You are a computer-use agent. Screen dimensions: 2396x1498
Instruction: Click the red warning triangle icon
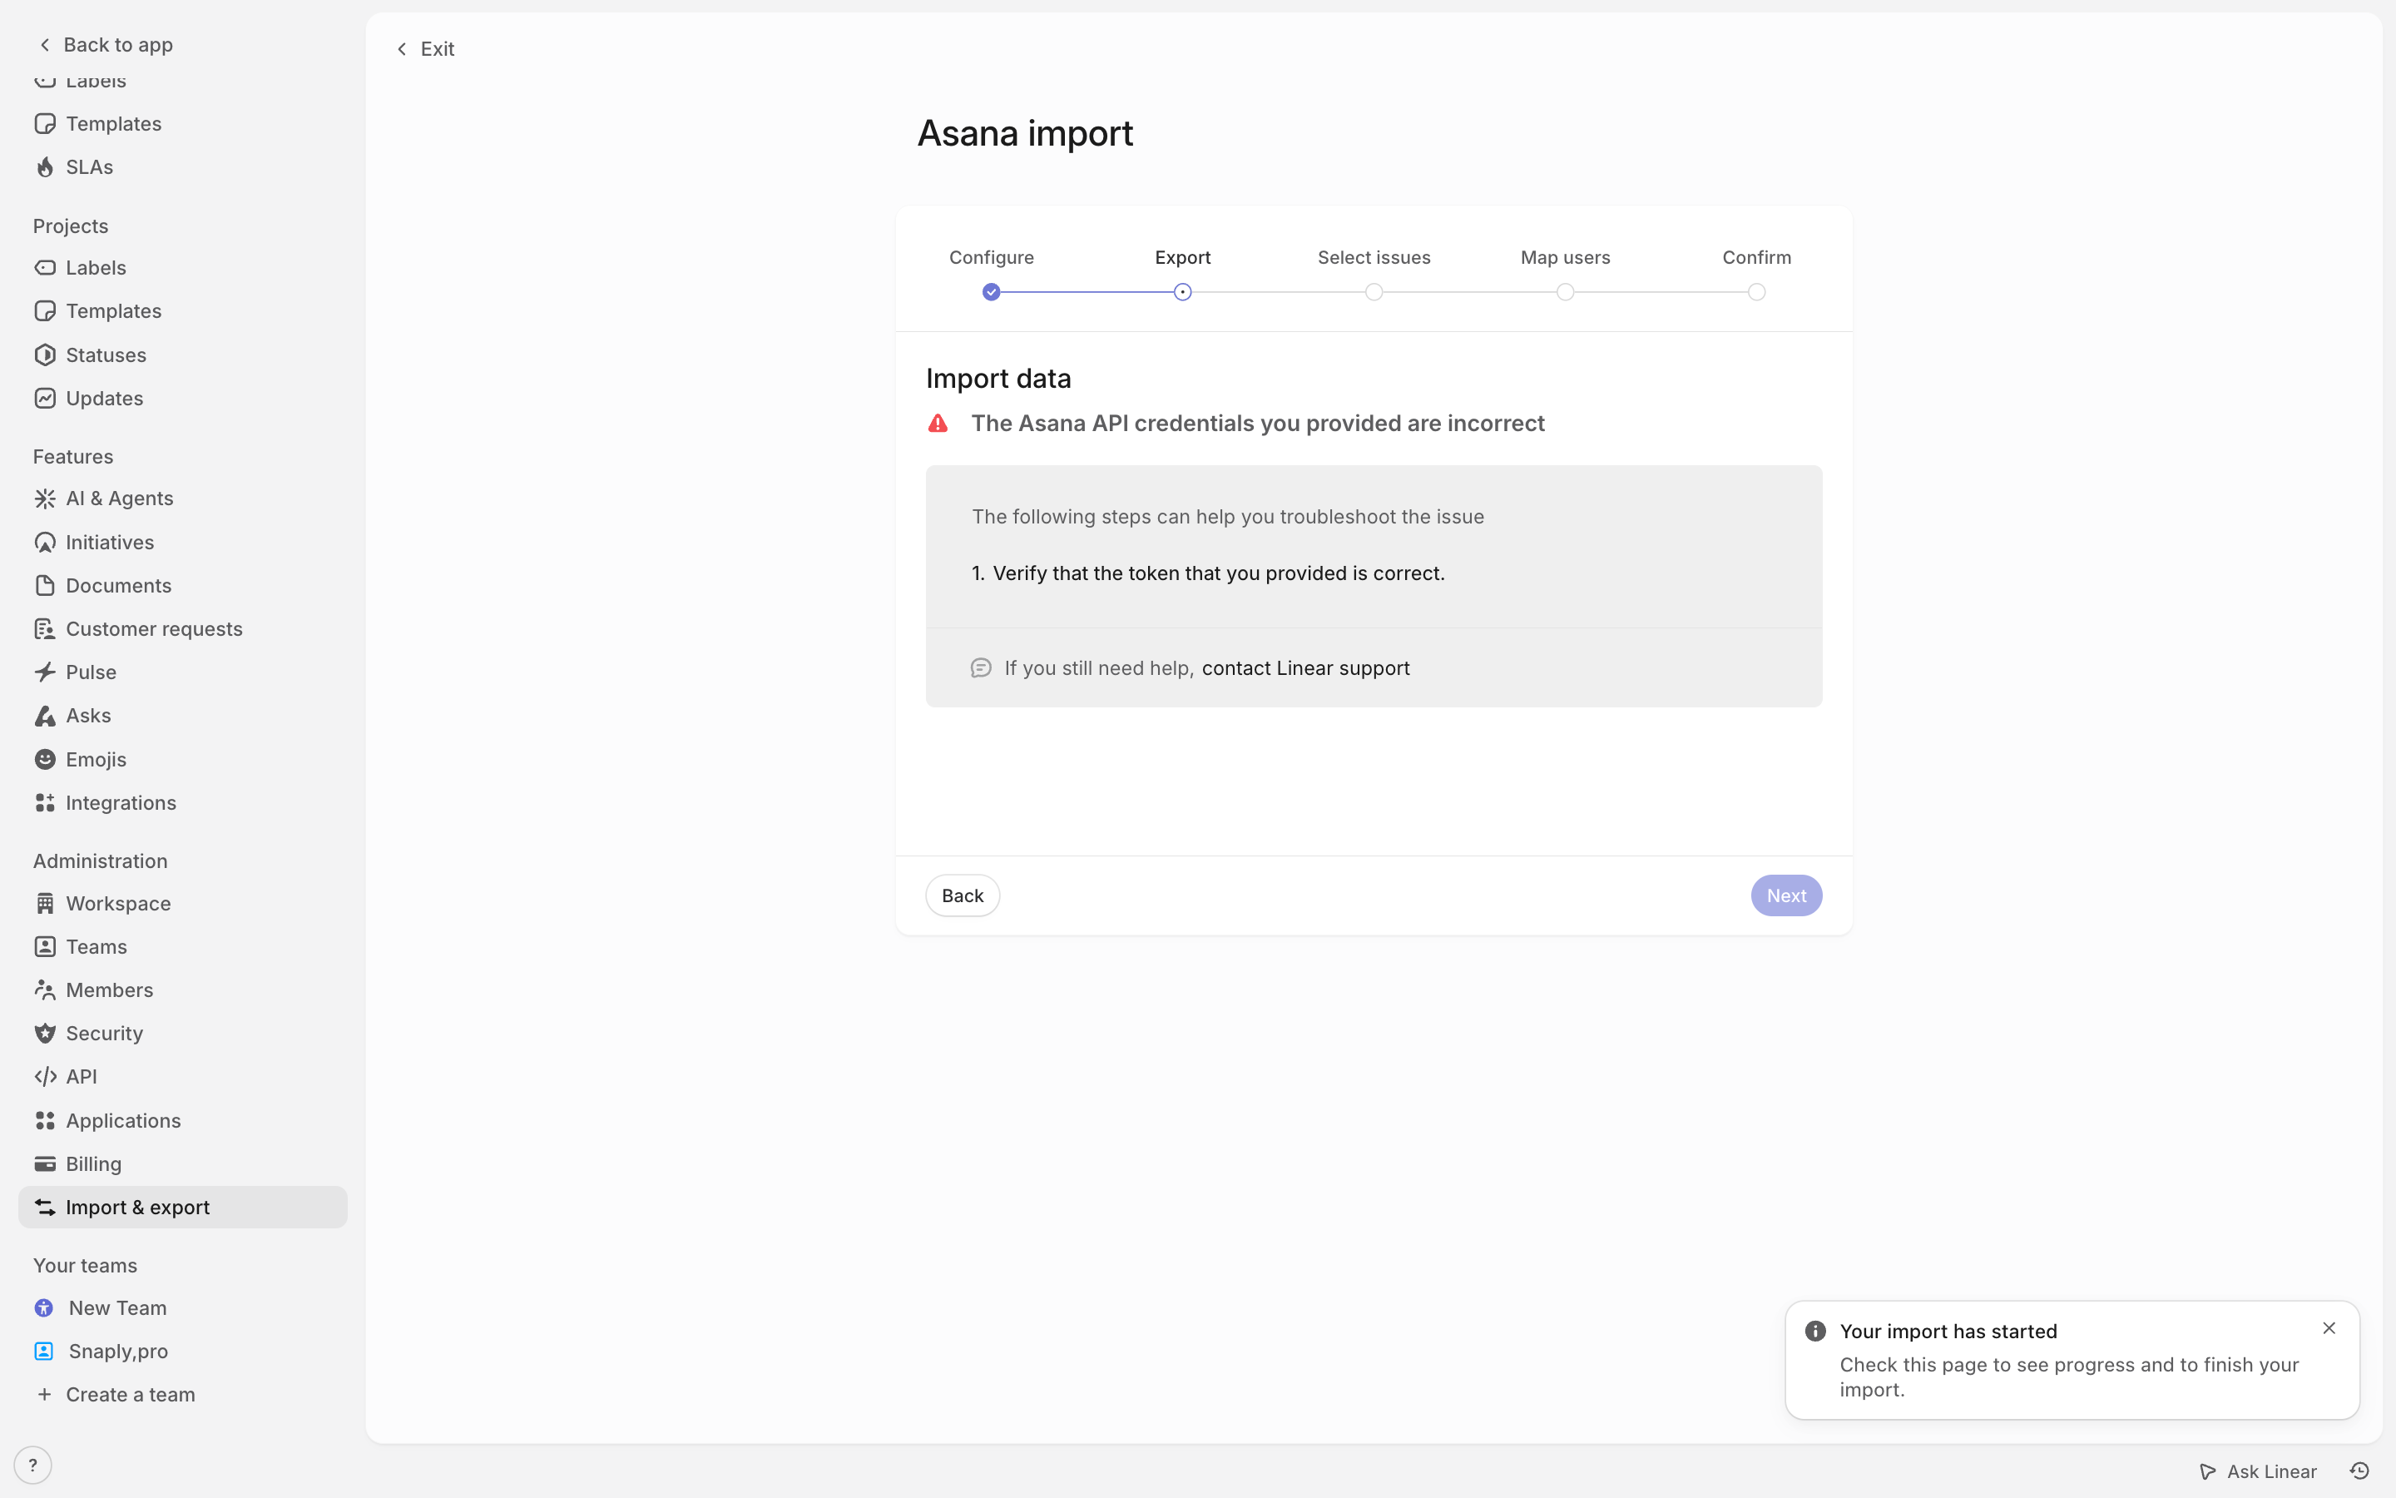[938, 424]
